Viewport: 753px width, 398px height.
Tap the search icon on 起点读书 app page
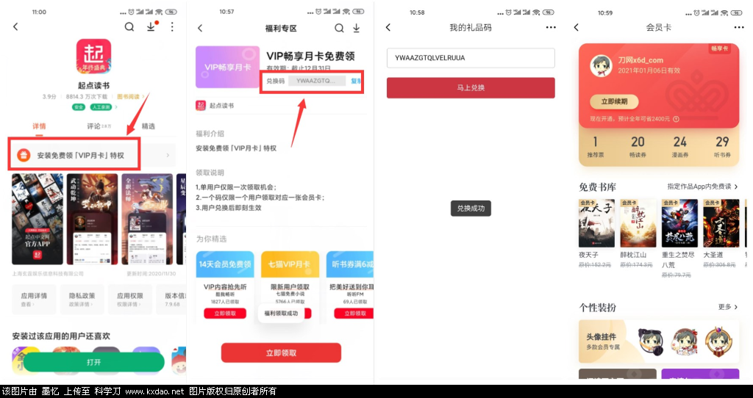click(129, 27)
